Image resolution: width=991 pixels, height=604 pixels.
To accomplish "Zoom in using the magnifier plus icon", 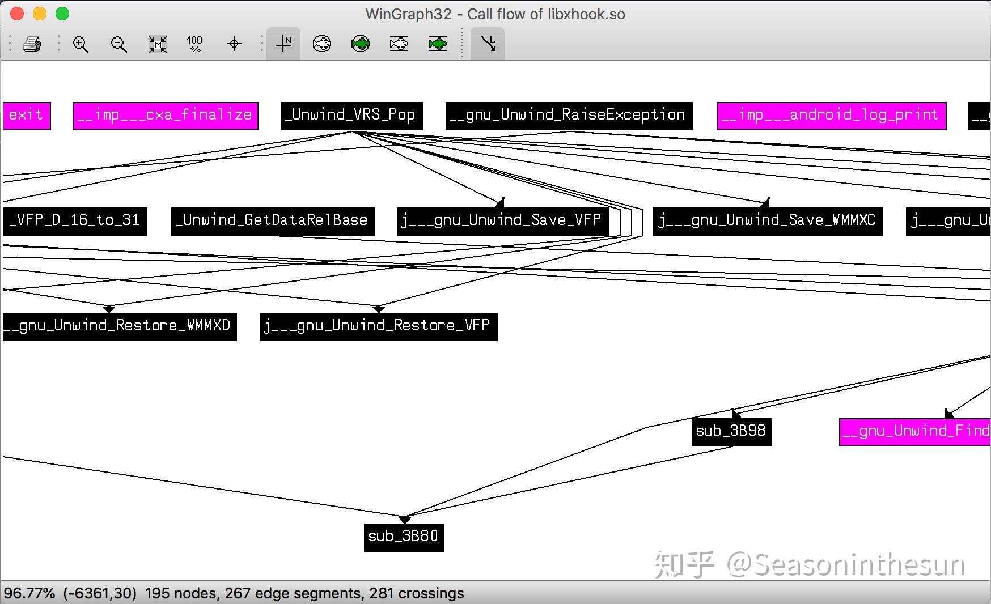I will pyautogui.click(x=81, y=44).
